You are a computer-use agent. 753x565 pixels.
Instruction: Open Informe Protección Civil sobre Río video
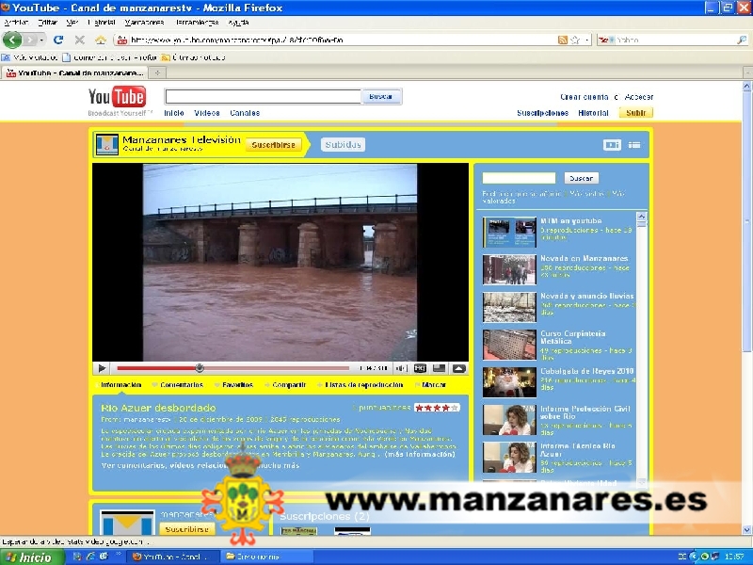[509, 419]
